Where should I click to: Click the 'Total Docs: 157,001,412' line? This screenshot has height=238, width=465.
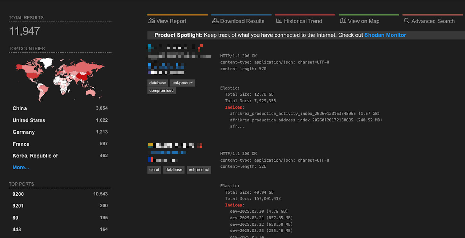pyautogui.click(x=253, y=199)
